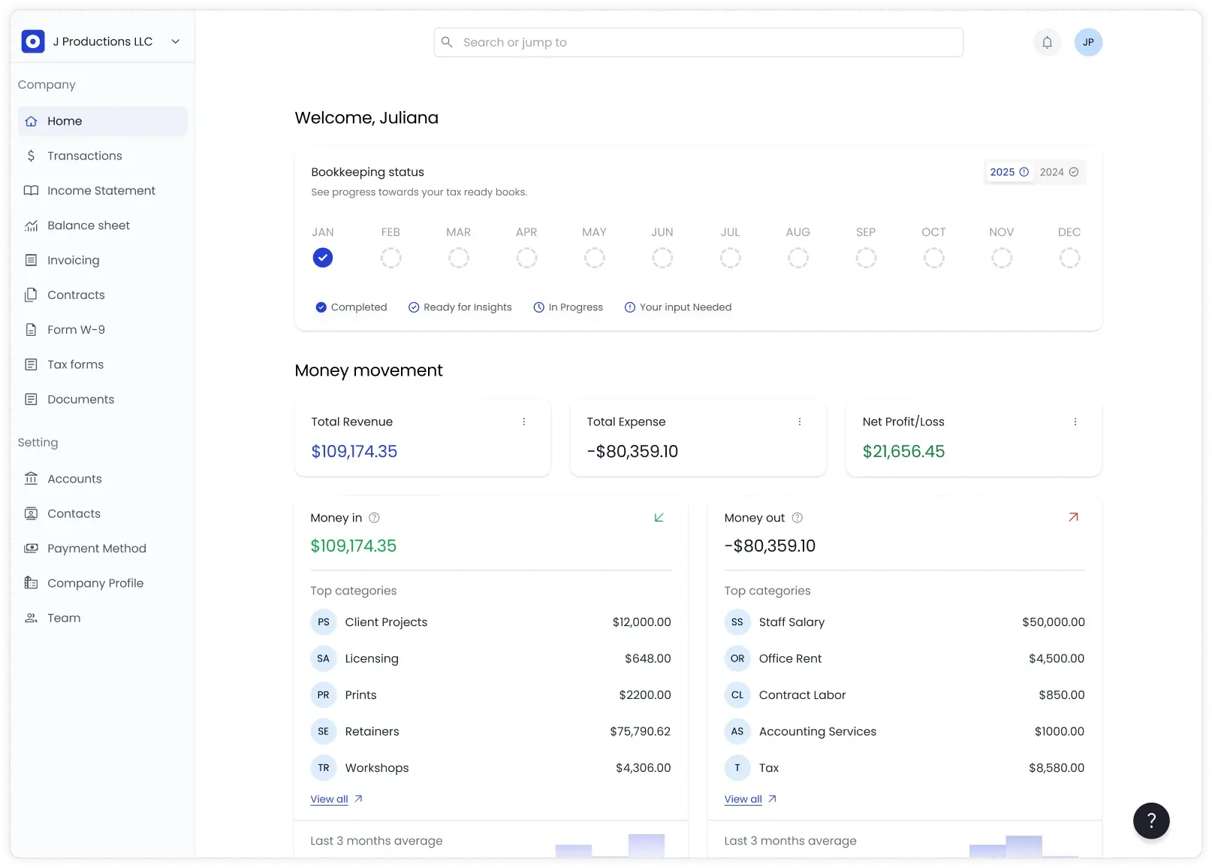Click the PS Client Projects badge
The width and height of the screenshot is (1212, 868).
point(324,622)
